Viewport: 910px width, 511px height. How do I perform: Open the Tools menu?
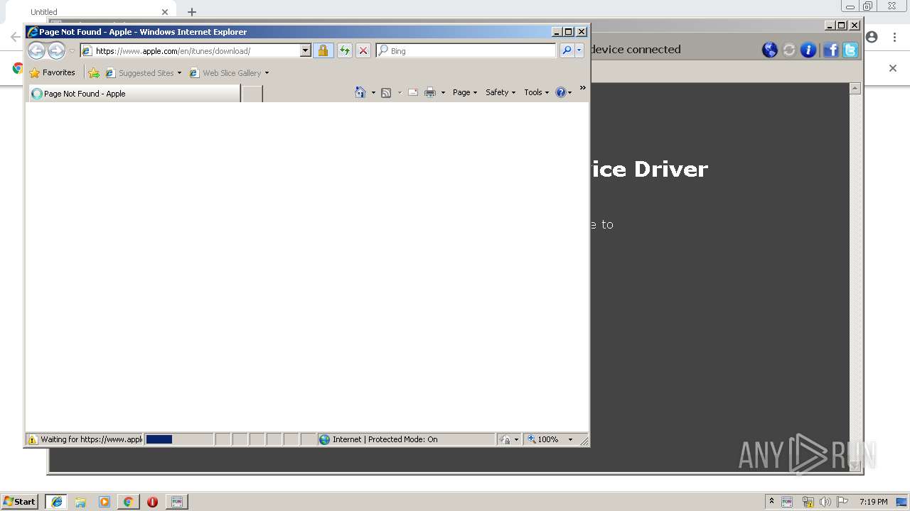pyautogui.click(x=537, y=92)
